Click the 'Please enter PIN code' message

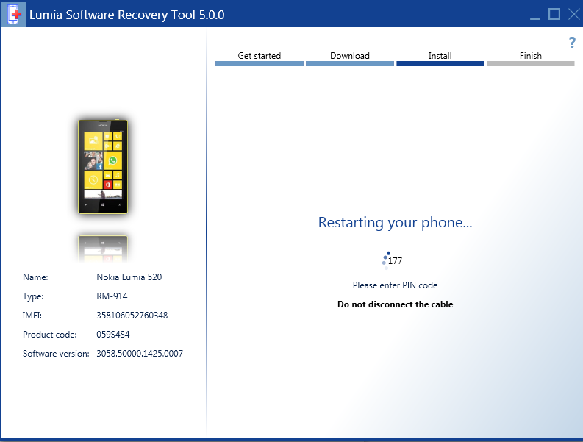pyautogui.click(x=395, y=285)
